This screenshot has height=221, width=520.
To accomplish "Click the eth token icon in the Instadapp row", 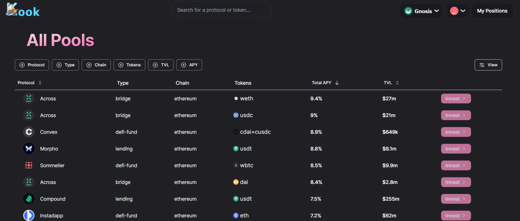I will pos(236,215).
